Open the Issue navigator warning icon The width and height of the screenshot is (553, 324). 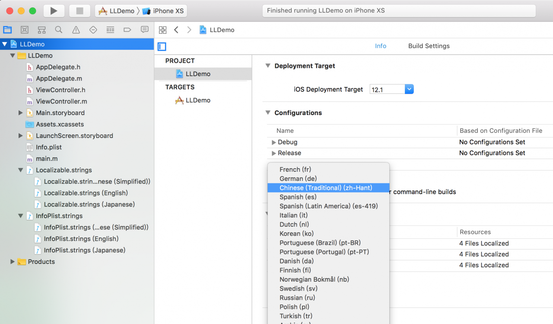76,30
